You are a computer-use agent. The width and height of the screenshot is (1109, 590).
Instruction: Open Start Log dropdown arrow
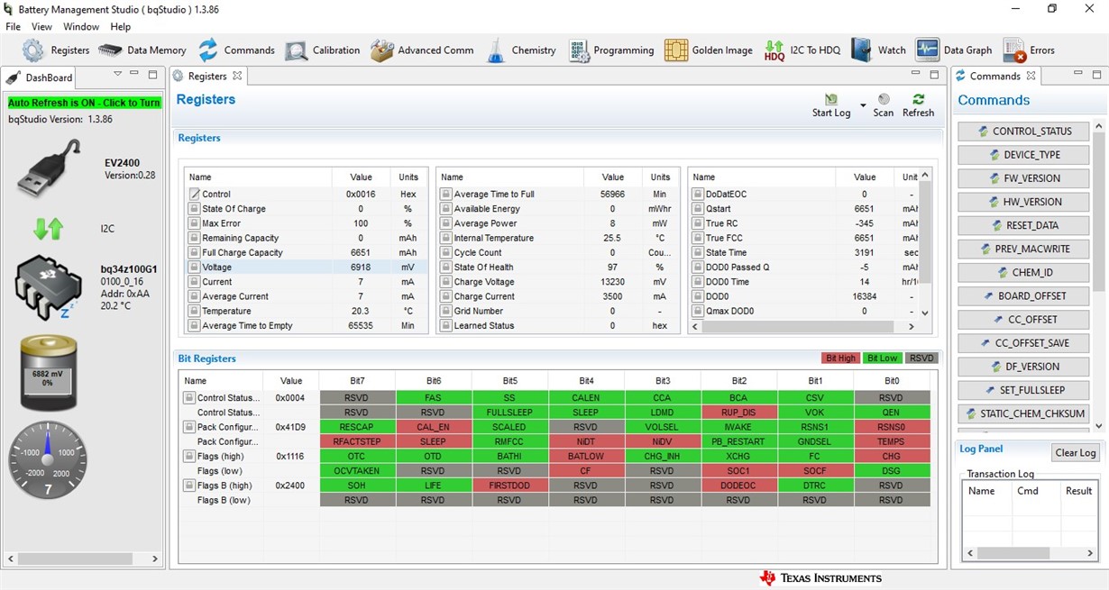[863, 106]
